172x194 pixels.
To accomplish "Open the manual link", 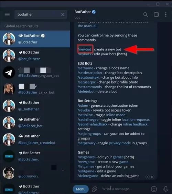I will (x=87, y=26).
